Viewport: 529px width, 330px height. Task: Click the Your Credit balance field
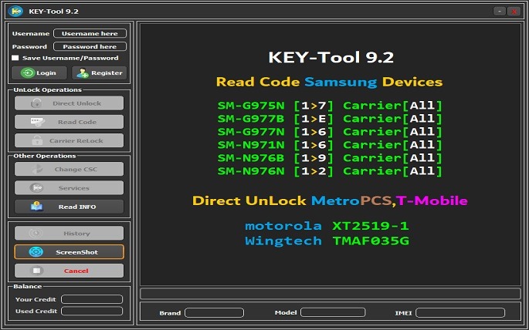pos(91,299)
